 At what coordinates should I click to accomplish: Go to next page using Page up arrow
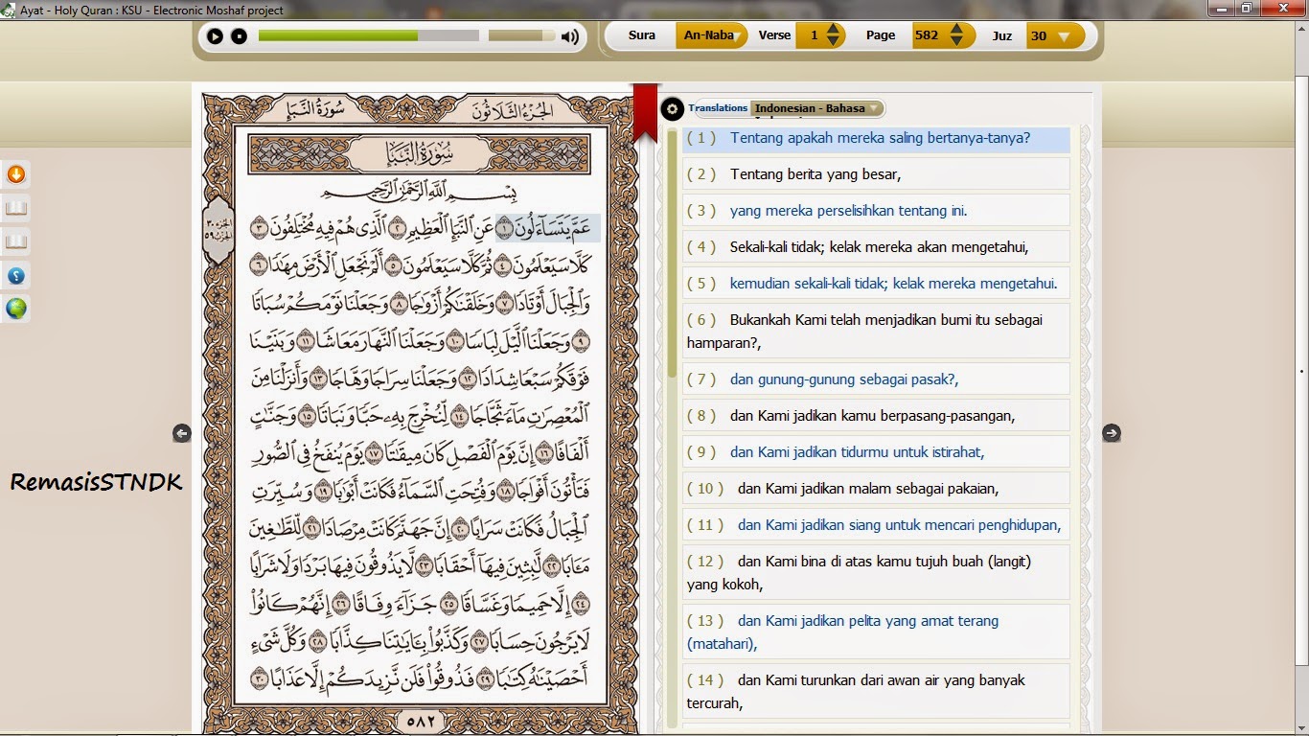pos(955,30)
